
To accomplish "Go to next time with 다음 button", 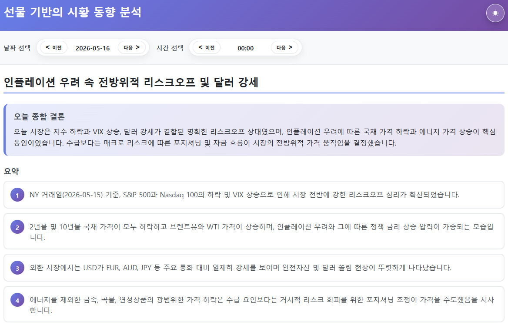I will click(284, 48).
